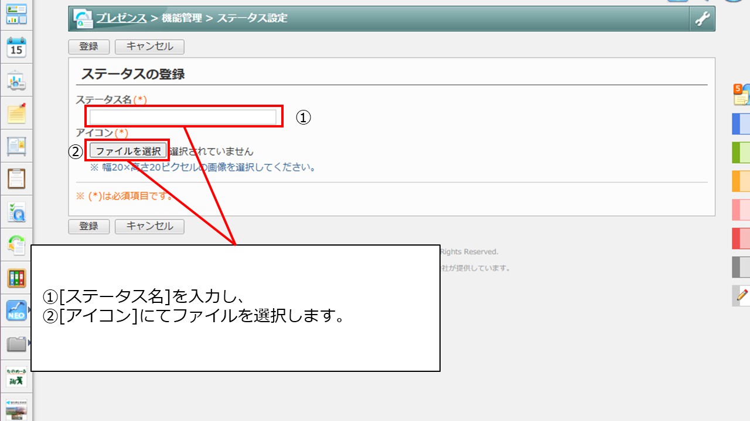Open the portal icon in the left sidebar

point(16,15)
